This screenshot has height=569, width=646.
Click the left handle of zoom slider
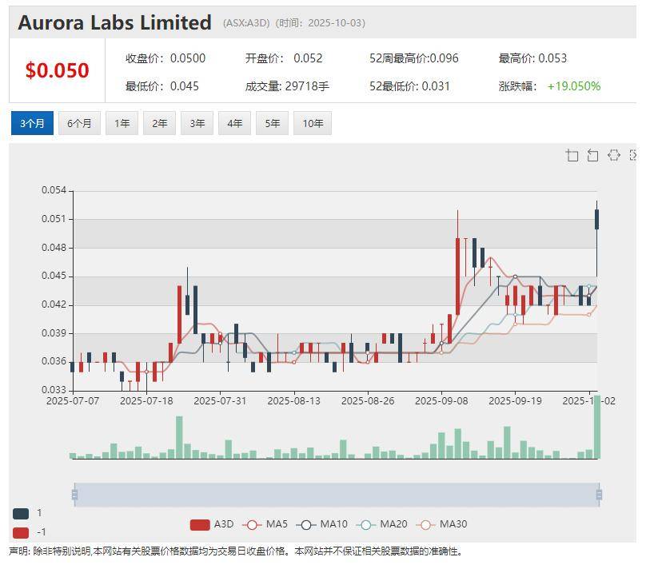[74, 495]
